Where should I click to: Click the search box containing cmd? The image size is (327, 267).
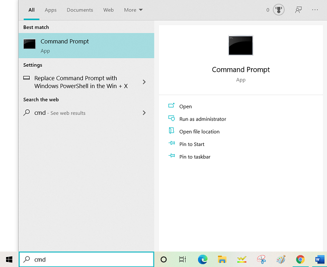pos(87,259)
